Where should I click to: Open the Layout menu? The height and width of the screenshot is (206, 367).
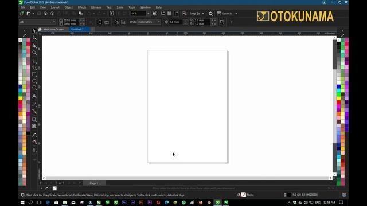(x=55, y=7)
